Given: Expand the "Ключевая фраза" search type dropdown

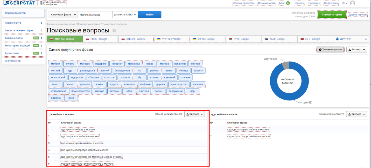Looking at the screenshot, I should pos(63,15).
